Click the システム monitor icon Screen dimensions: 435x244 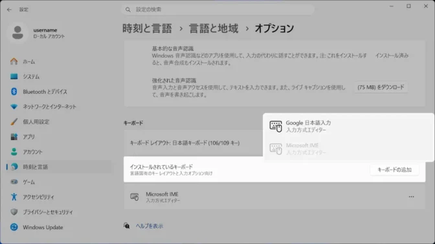coord(14,76)
